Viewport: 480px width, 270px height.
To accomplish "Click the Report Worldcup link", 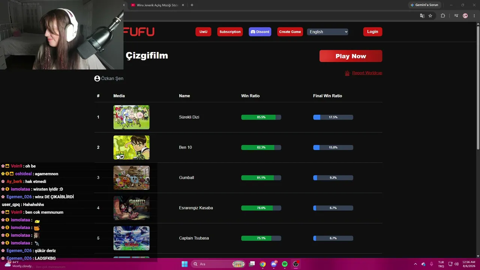I will tap(367, 73).
